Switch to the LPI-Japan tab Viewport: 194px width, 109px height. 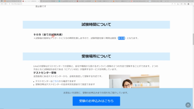point(67,1)
